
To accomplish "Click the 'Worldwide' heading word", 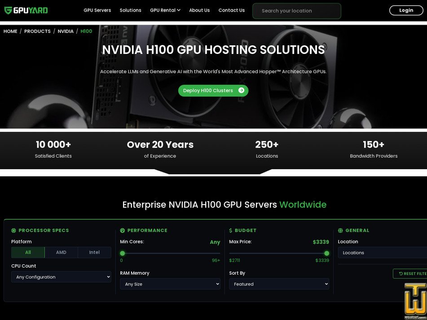I will tap(303, 205).
